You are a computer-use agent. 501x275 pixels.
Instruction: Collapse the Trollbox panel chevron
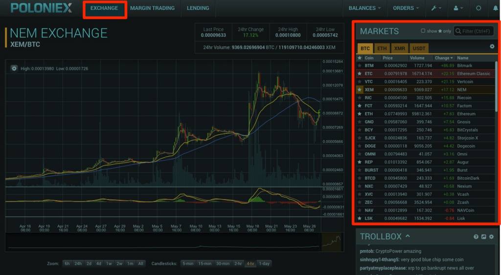point(408,236)
